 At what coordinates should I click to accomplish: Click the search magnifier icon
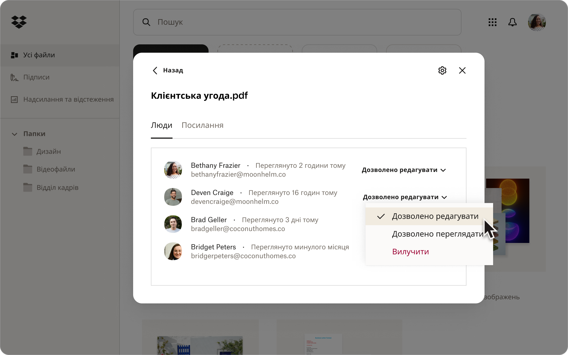coord(146,22)
